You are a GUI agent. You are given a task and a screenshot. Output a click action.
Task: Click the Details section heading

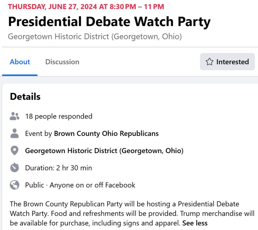tap(25, 97)
